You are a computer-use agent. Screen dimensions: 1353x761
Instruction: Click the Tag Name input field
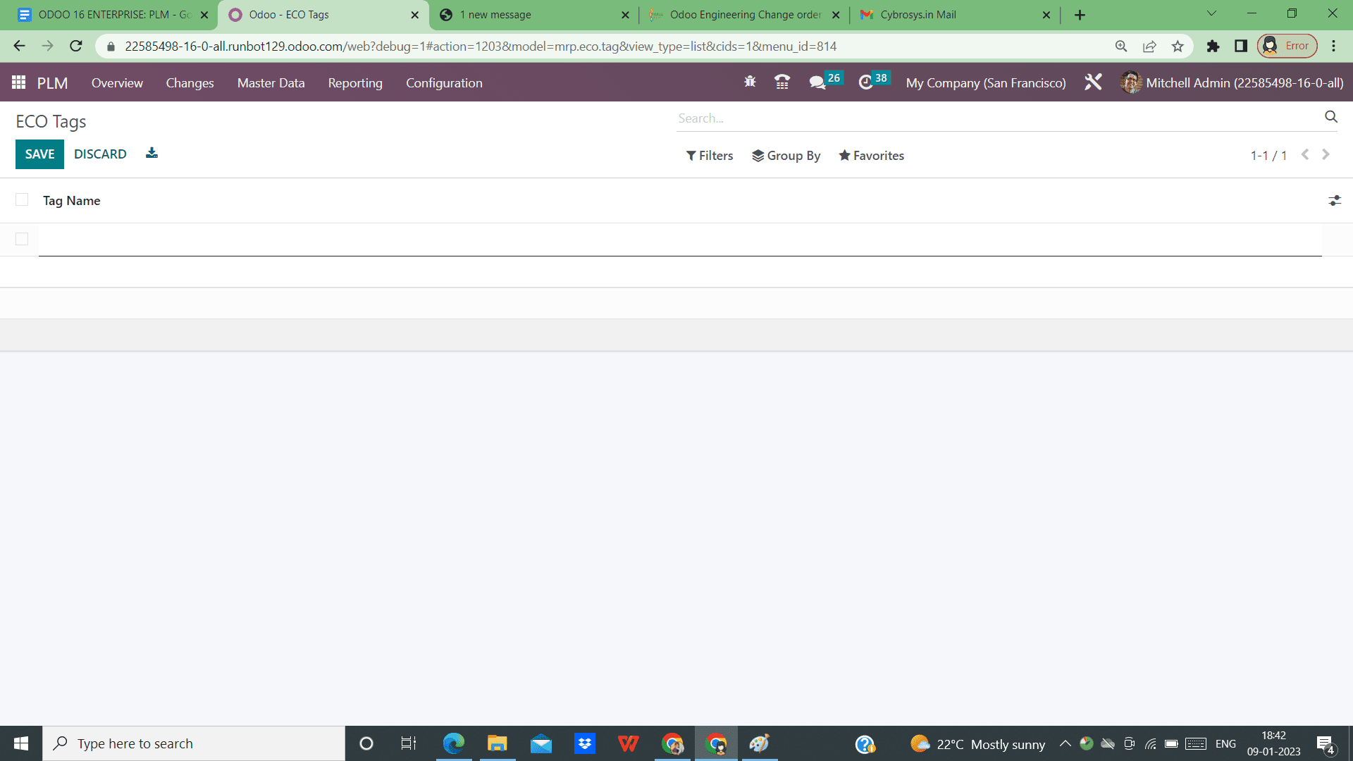tap(680, 240)
